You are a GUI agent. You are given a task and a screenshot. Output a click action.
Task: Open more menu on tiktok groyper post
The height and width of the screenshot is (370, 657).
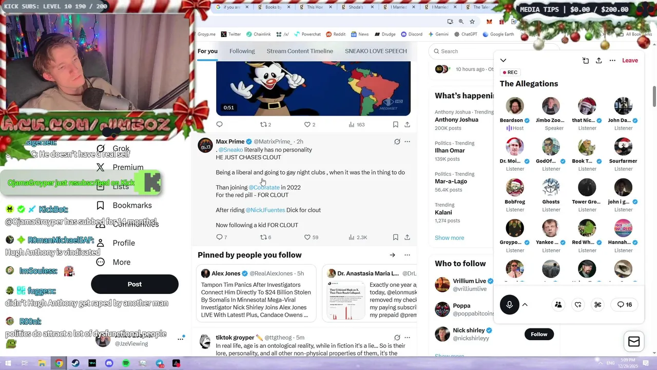407,338
